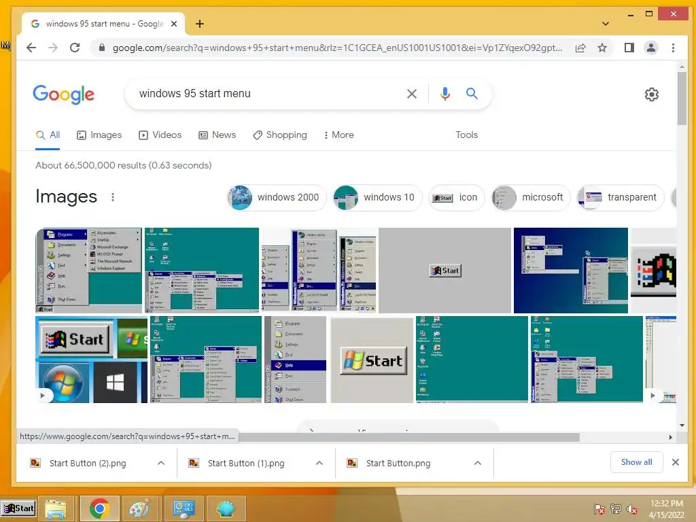
Task: Reload the current page
Action: 75,48
